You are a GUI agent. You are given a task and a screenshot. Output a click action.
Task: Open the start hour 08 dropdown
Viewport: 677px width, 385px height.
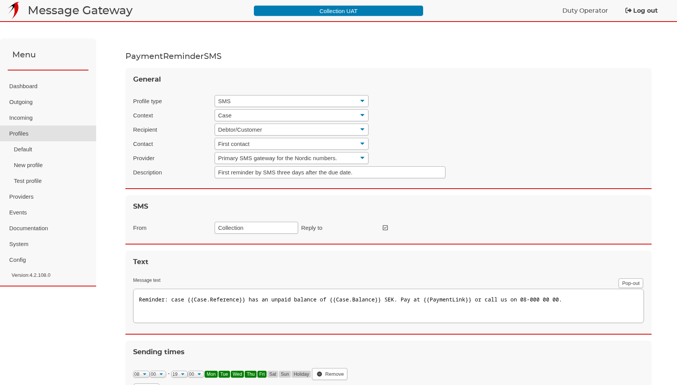point(141,374)
